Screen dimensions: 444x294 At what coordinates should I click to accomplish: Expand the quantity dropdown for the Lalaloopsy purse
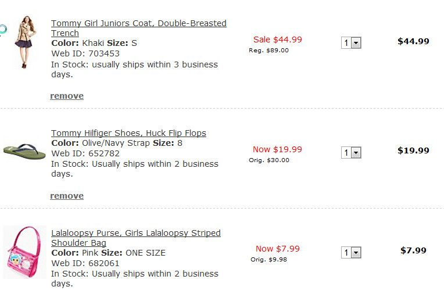click(351, 252)
